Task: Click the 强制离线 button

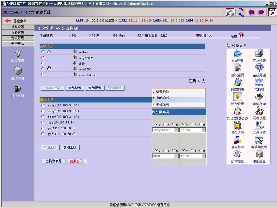Action: [x=115, y=88]
